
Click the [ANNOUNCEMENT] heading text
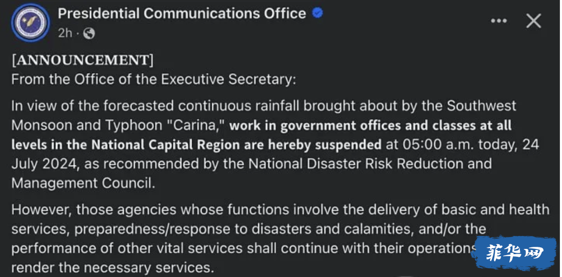pyautogui.click(x=82, y=60)
